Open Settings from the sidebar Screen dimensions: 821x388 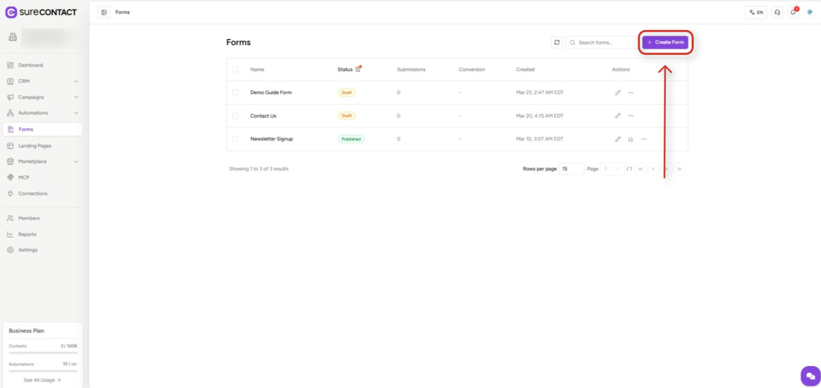point(42,250)
